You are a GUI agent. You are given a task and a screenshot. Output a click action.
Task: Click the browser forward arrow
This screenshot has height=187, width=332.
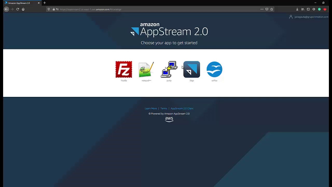[12, 9]
